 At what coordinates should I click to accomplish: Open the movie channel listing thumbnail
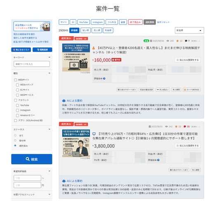pos(76,58)
